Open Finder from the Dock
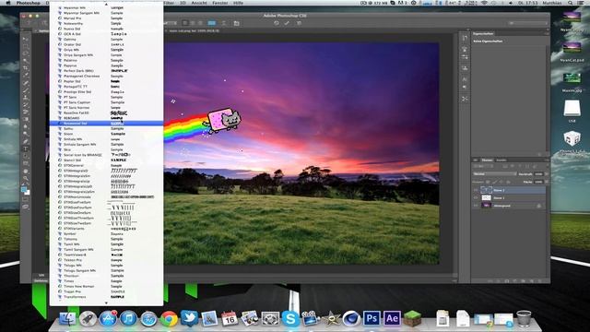Image resolution: width=590 pixels, height=332 pixels. [x=67, y=319]
